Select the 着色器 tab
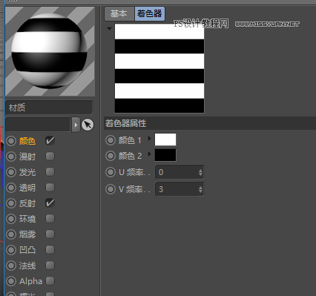The width and height of the screenshot is (316, 296). coord(150,13)
